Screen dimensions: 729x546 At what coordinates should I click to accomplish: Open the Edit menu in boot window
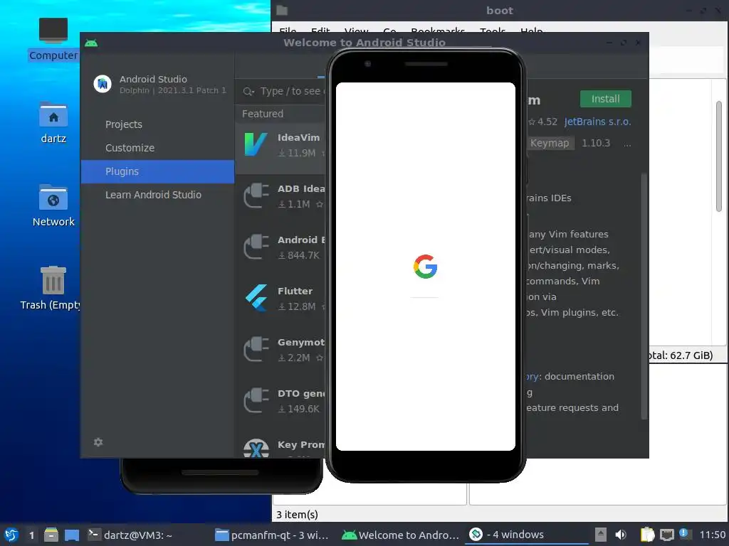click(x=320, y=31)
